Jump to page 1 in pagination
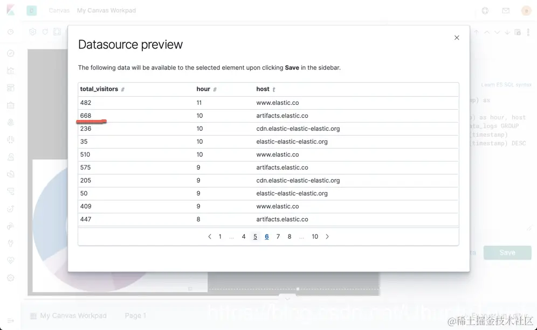The width and height of the screenshot is (537, 330). tap(220, 237)
